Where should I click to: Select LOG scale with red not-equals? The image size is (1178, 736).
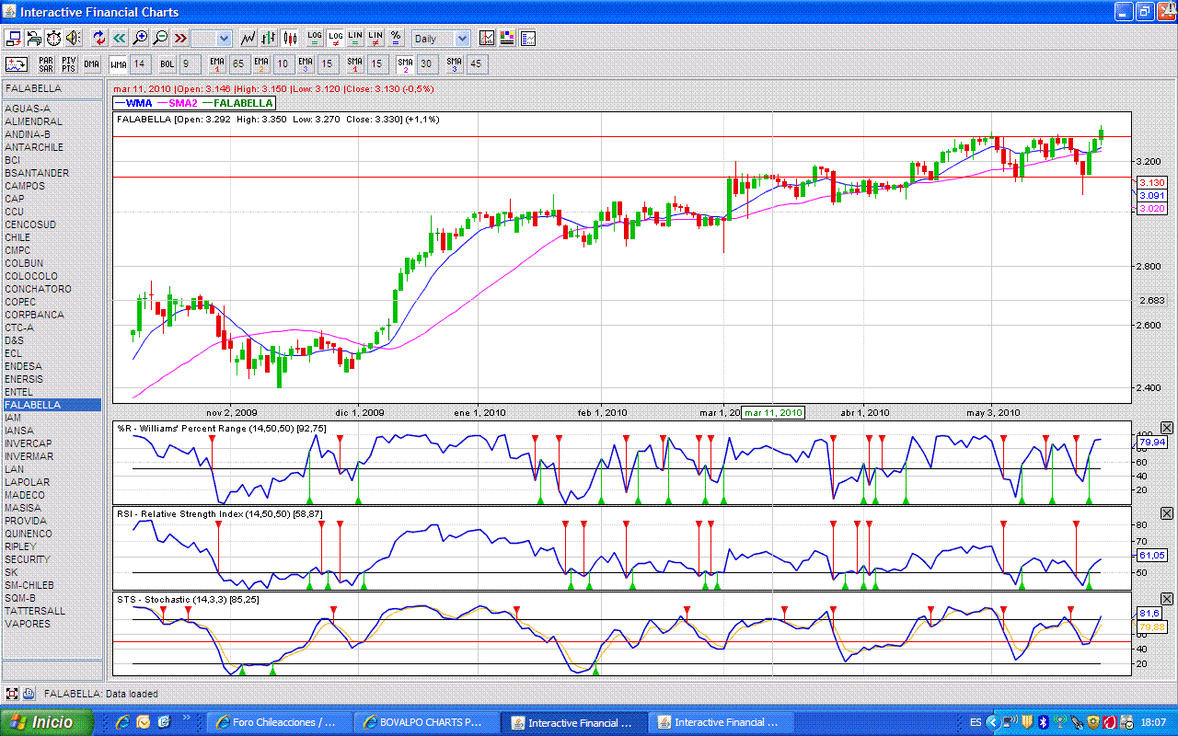coord(335,39)
